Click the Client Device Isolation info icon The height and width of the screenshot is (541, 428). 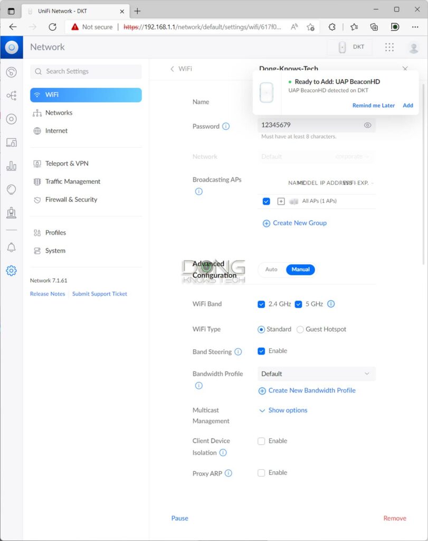click(223, 453)
